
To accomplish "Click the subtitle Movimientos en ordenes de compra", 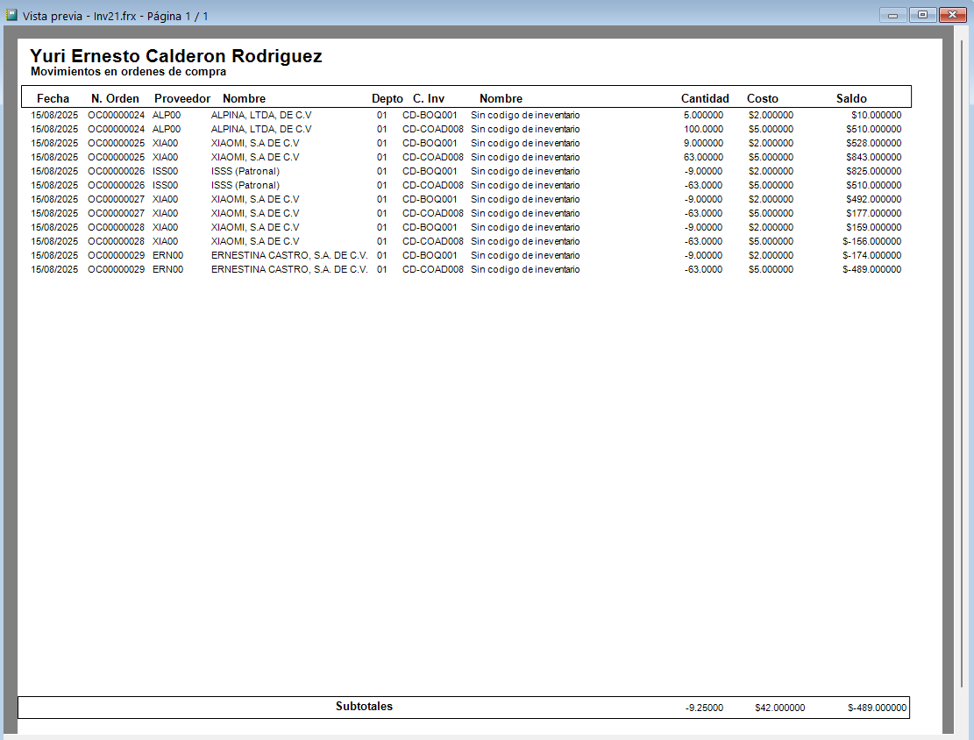I will click(x=129, y=71).
